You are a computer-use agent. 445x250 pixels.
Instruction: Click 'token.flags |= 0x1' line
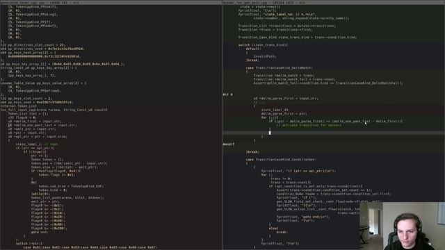click(57, 175)
